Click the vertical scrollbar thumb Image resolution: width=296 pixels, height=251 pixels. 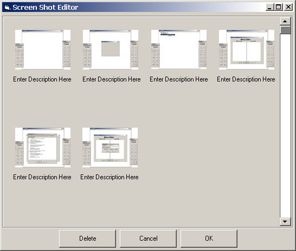coord(285,30)
